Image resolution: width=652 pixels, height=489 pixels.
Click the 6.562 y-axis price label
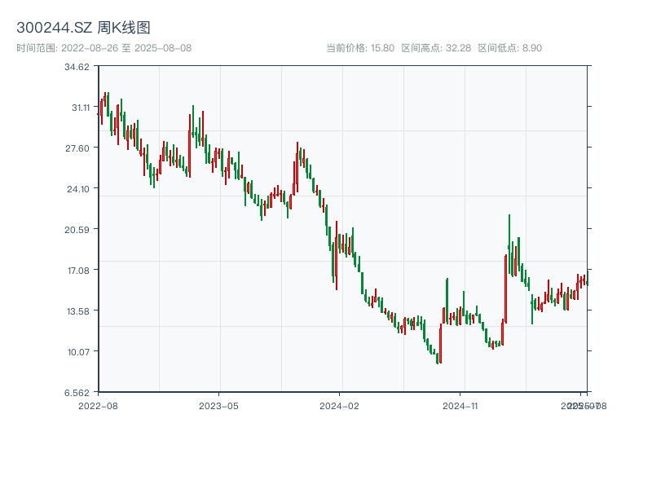point(77,393)
